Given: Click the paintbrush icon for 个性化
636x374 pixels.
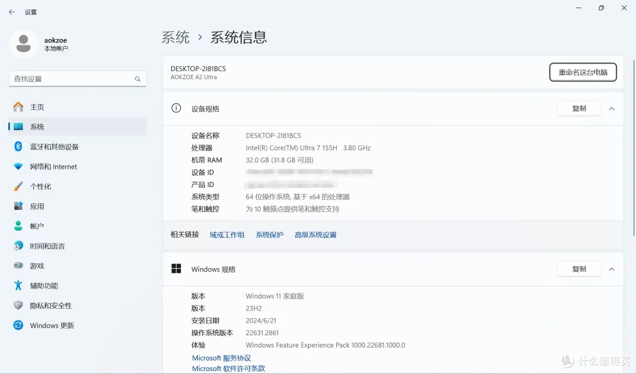Looking at the screenshot, I should click(x=18, y=186).
